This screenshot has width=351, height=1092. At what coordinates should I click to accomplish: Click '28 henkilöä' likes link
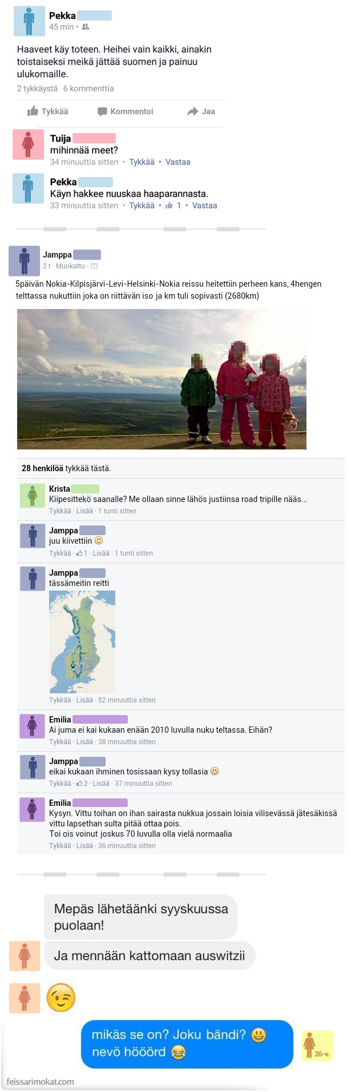[42, 468]
